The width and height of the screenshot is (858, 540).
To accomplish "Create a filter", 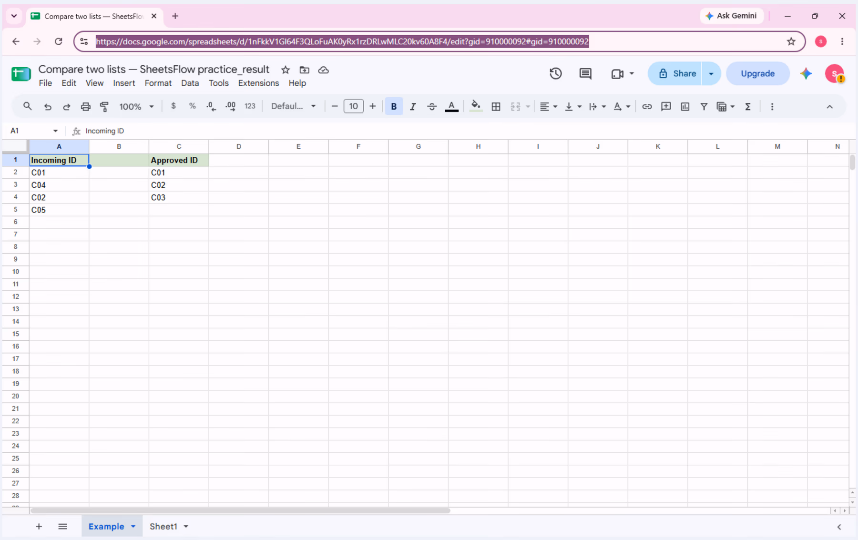I will tap(704, 107).
